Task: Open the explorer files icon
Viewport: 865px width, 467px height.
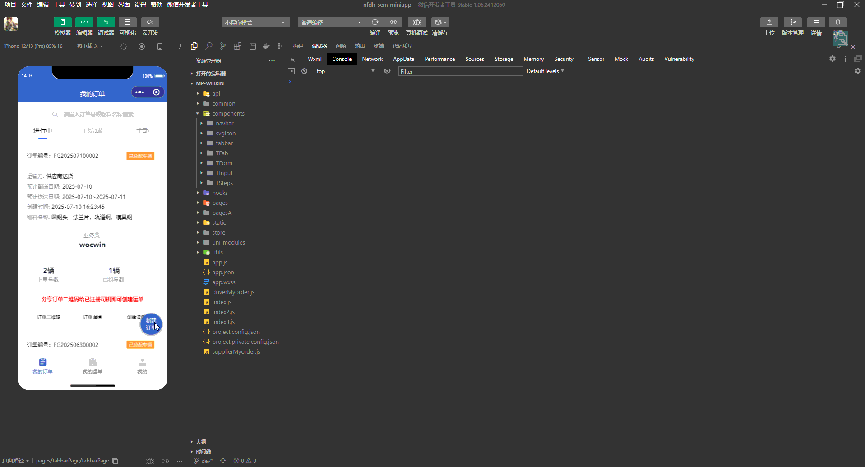Action: [x=194, y=46]
